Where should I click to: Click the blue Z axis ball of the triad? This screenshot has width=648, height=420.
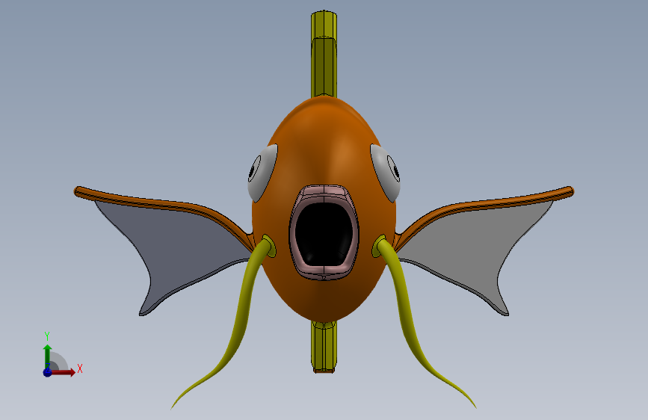(48, 372)
